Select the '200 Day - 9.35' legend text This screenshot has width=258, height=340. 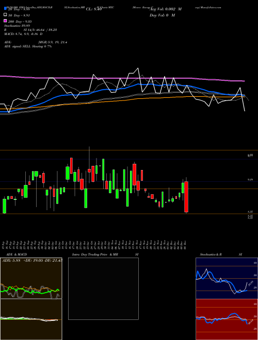click(x=20, y=22)
